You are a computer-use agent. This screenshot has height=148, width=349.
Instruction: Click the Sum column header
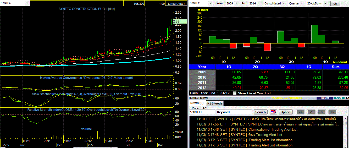coord(336,67)
